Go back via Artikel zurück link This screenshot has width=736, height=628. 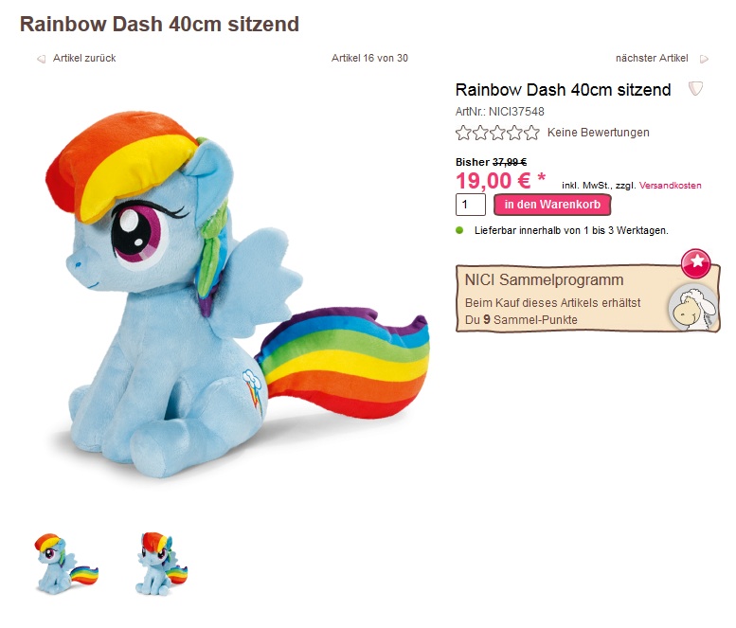84,58
